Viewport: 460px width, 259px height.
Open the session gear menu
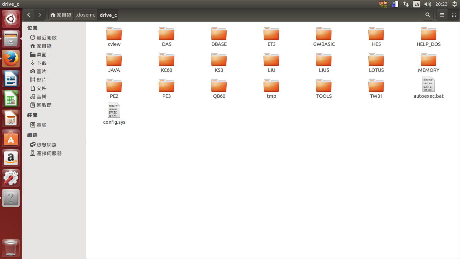[455, 4]
